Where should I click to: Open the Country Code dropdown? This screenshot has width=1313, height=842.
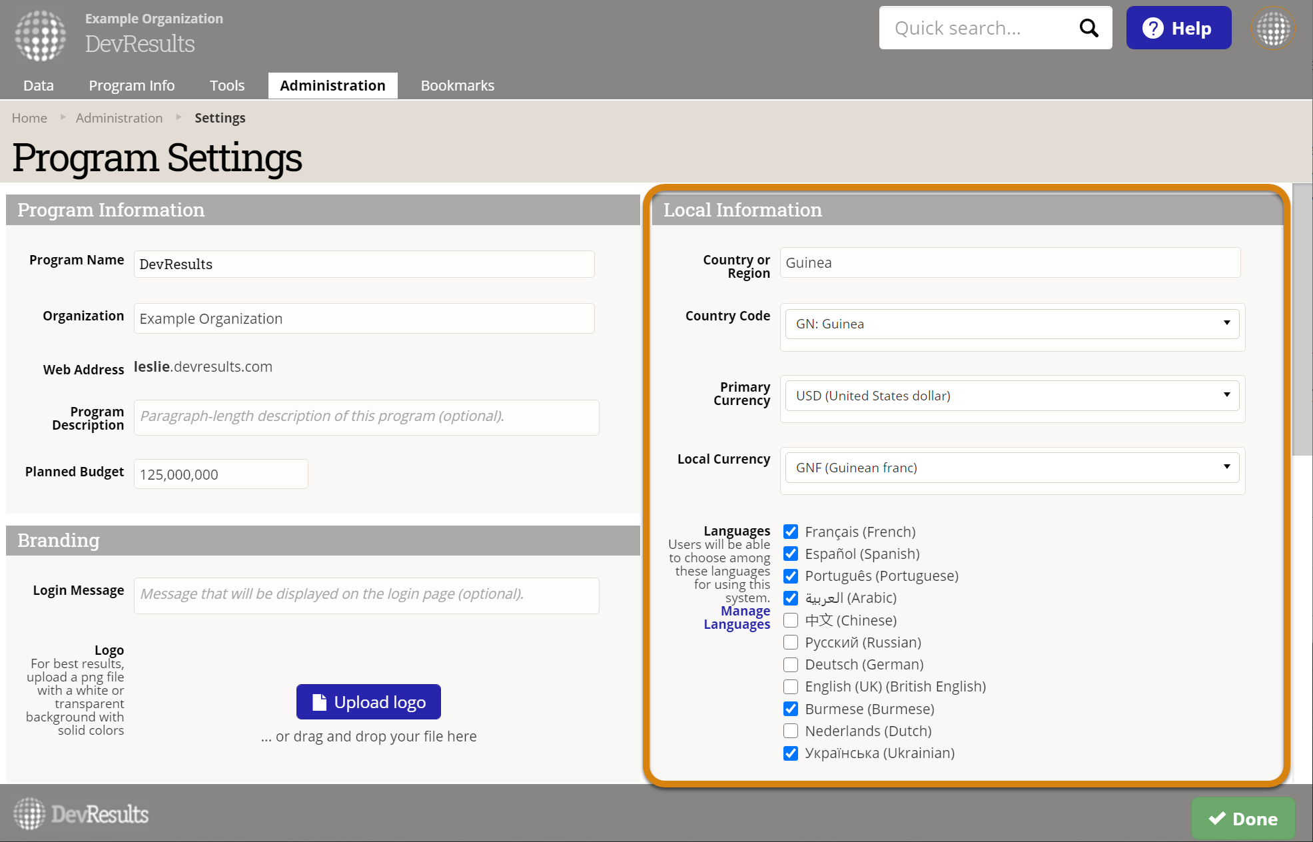[1011, 324]
